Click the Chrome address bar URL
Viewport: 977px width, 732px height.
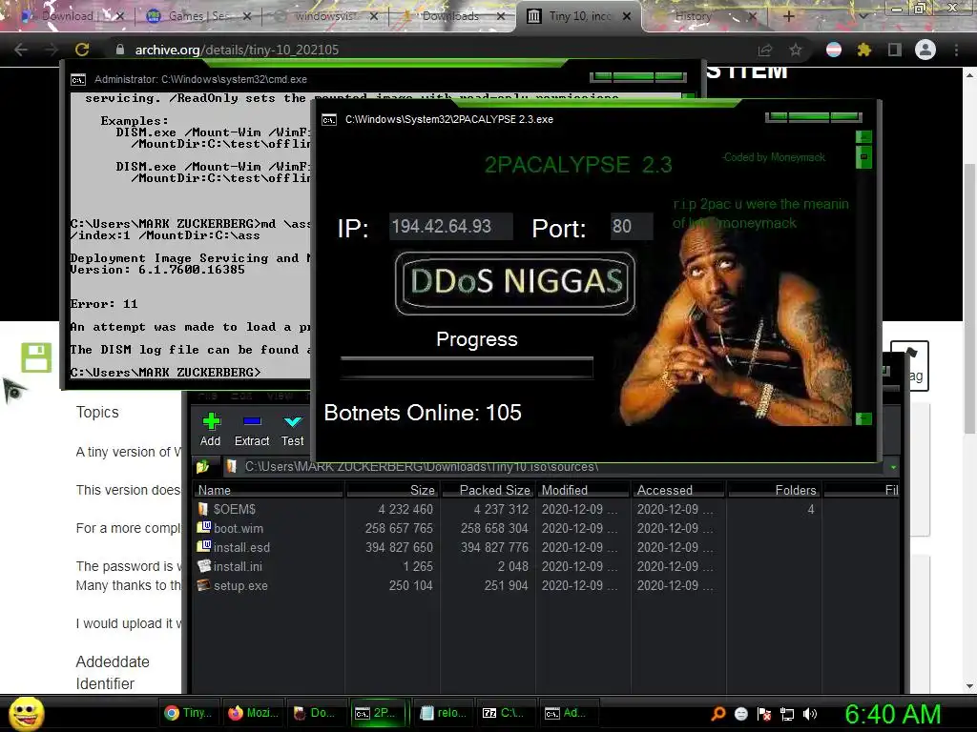coord(237,50)
